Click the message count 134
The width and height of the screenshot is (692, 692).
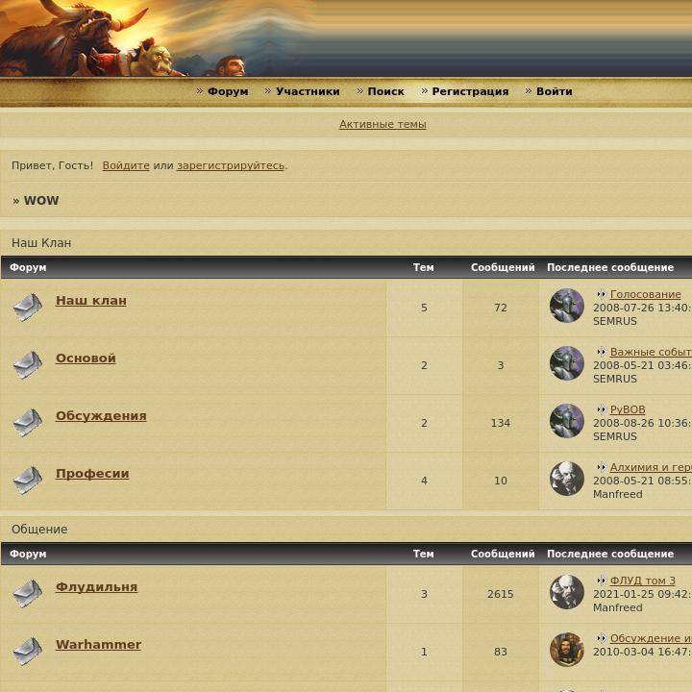tap(501, 423)
